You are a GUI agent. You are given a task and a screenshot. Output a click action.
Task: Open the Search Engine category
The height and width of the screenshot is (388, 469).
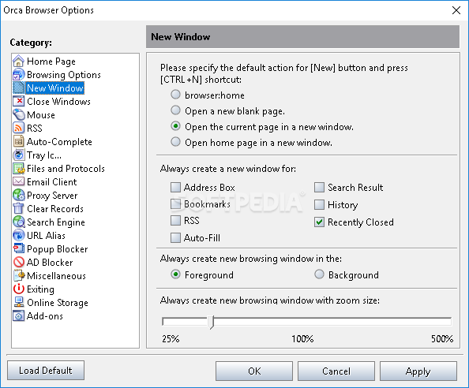56,222
